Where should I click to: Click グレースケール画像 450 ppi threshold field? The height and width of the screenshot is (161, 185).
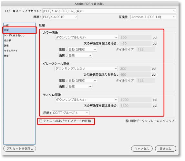[135, 75]
